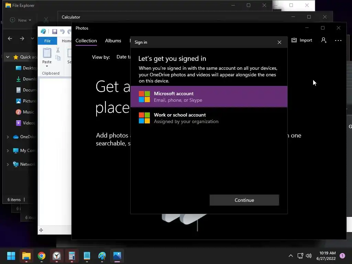Screen dimensions: 352x264
Task: Click the volume speaker icon in system tray
Action: (x=309, y=256)
